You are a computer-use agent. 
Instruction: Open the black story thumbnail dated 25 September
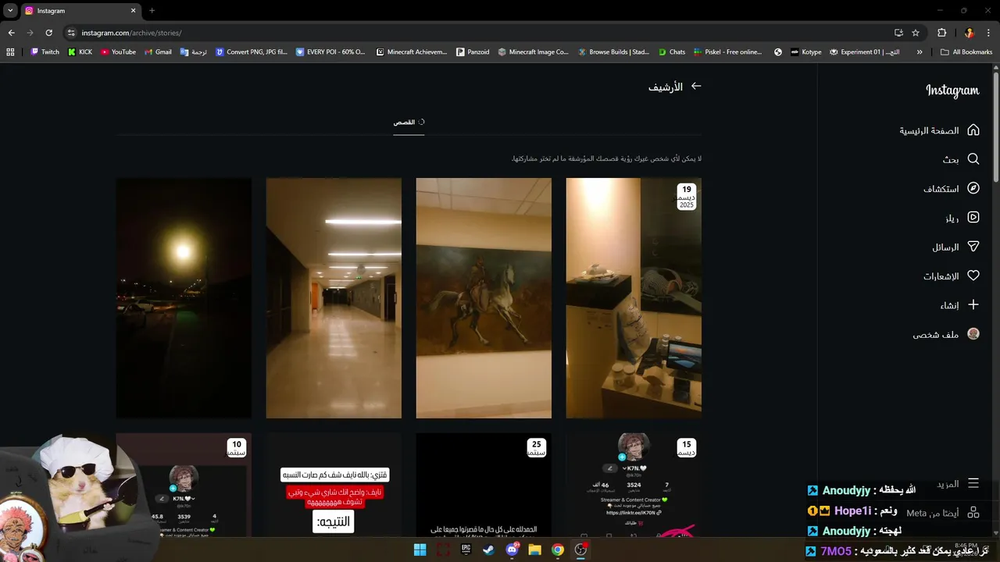click(484, 486)
